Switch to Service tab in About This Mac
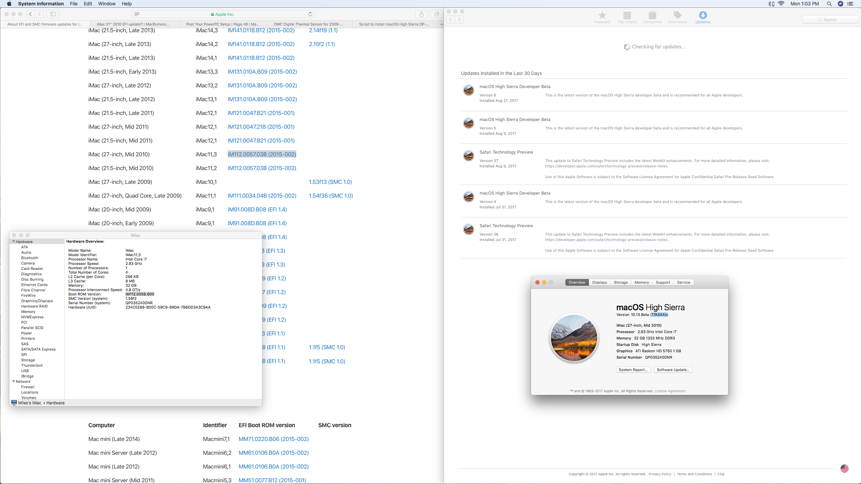The width and height of the screenshot is (861, 484). [x=683, y=282]
